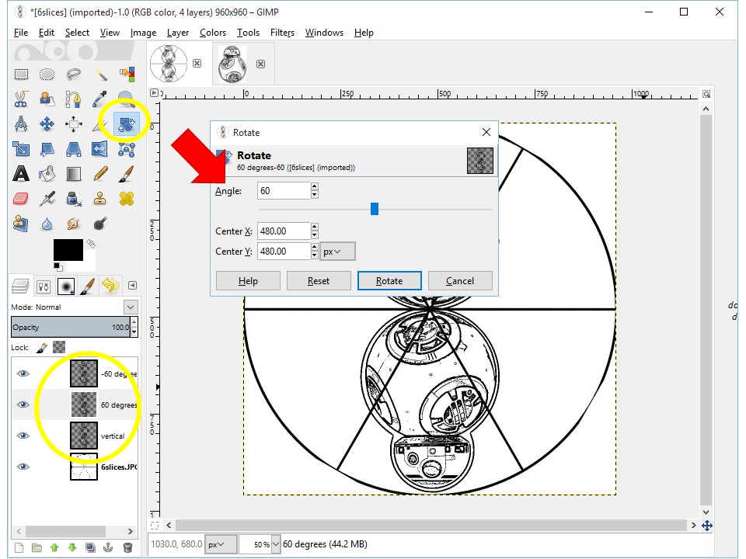The height and width of the screenshot is (559, 746).
Task: Adjust the Angle slider handle
Action: click(375, 209)
